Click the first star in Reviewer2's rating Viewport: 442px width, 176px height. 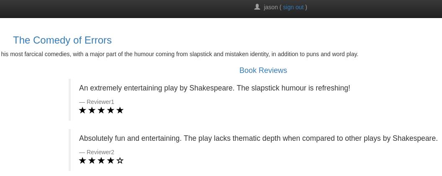[82, 160]
